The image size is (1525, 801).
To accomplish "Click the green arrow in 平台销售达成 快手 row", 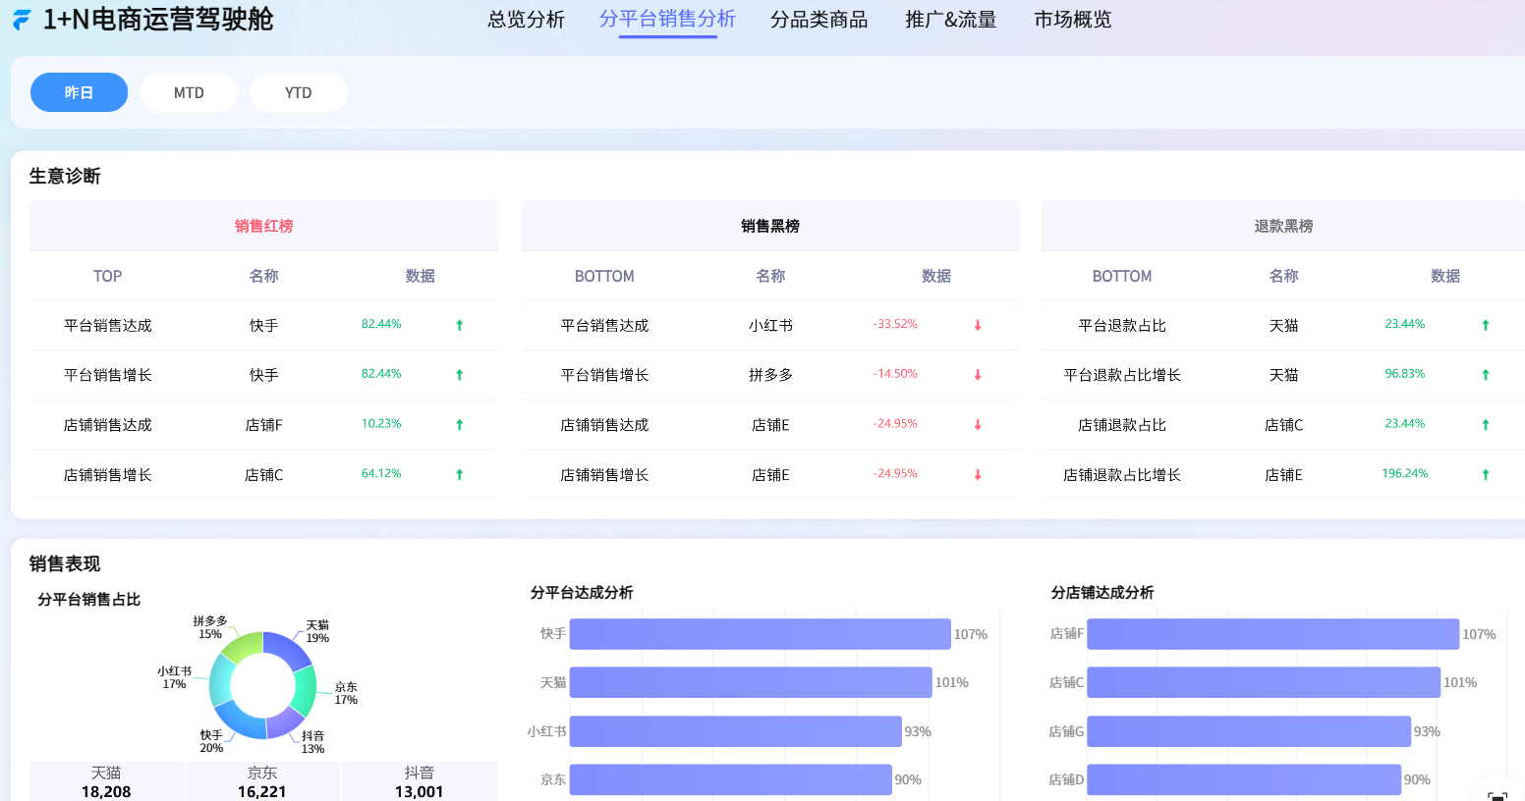I will (459, 325).
